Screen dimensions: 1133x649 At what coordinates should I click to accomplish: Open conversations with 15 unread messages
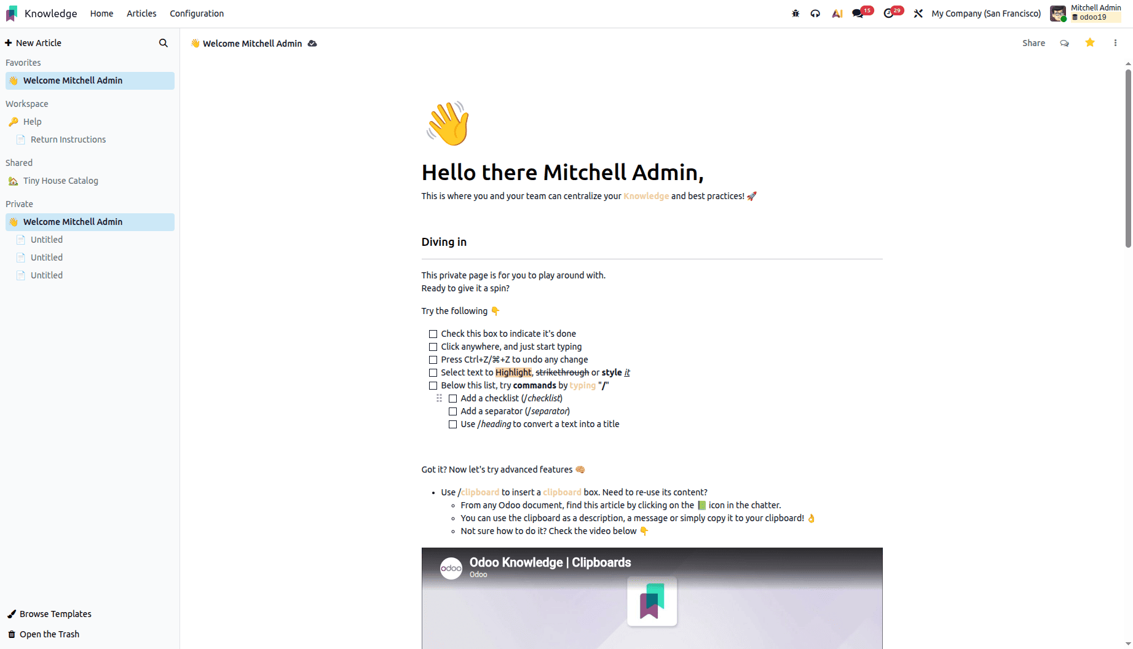pyautogui.click(x=862, y=13)
